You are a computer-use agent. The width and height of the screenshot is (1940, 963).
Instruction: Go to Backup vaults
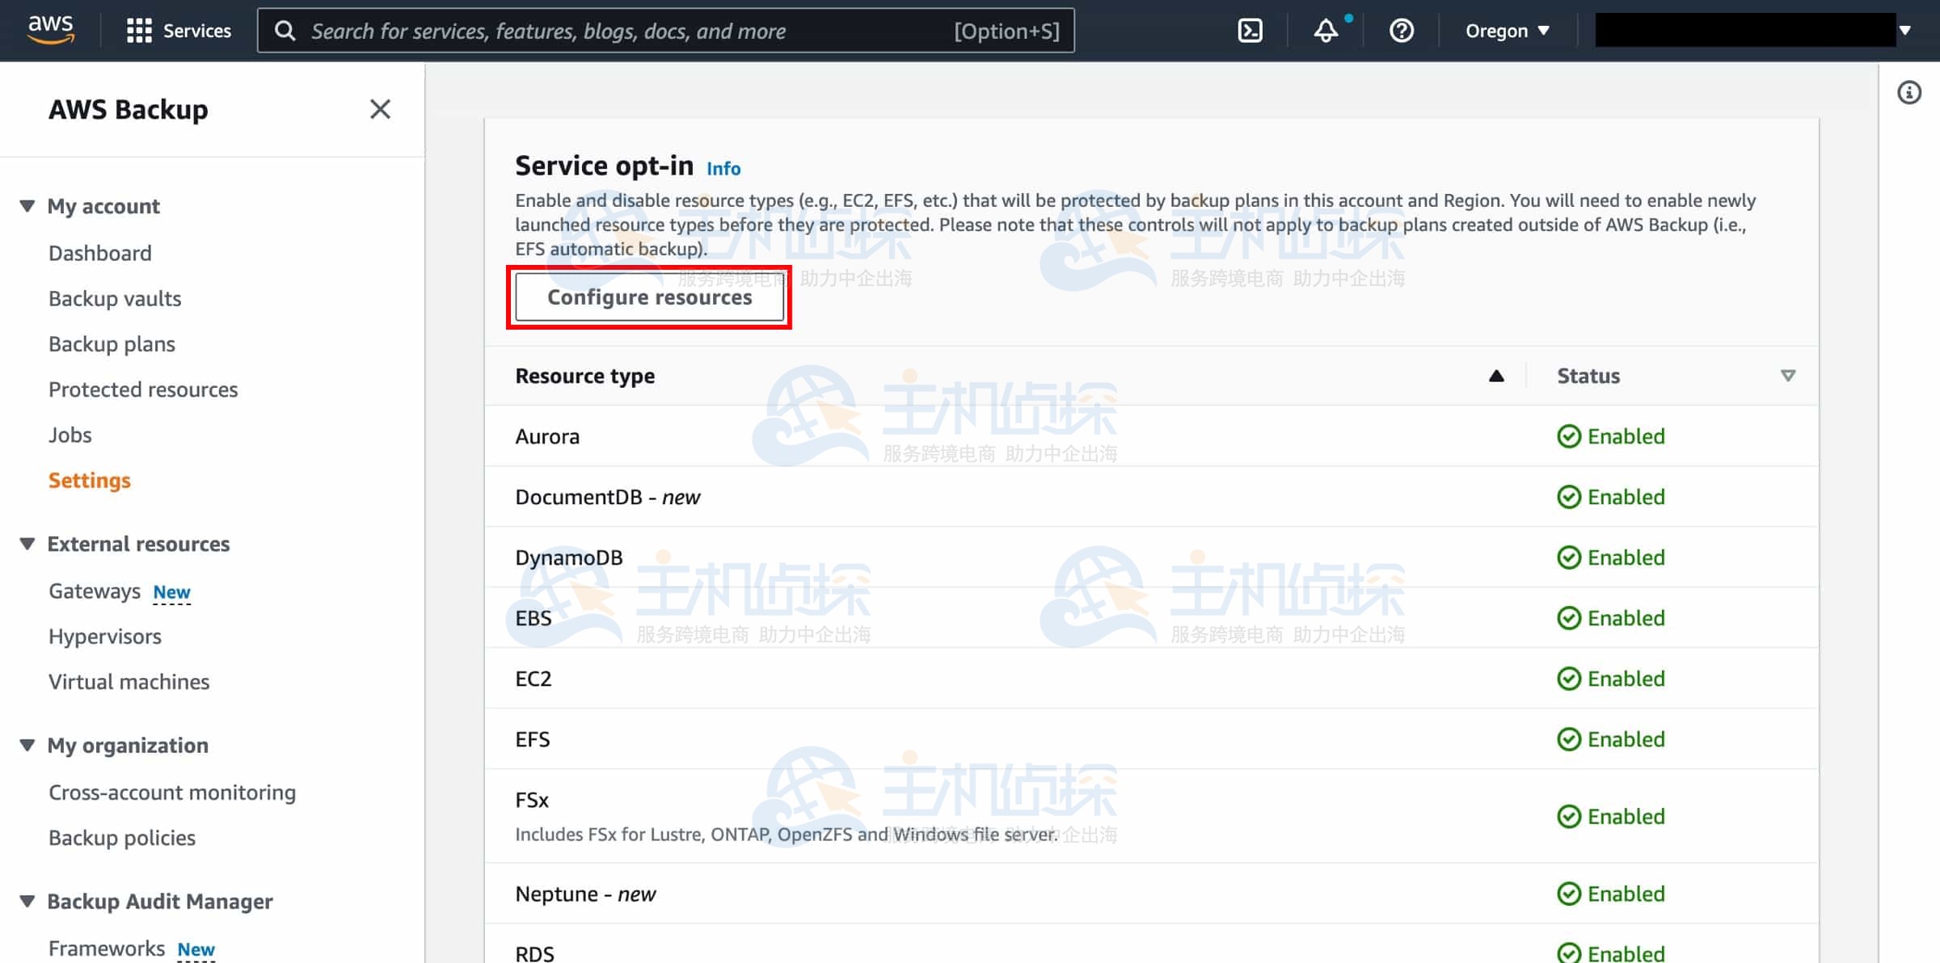click(115, 299)
